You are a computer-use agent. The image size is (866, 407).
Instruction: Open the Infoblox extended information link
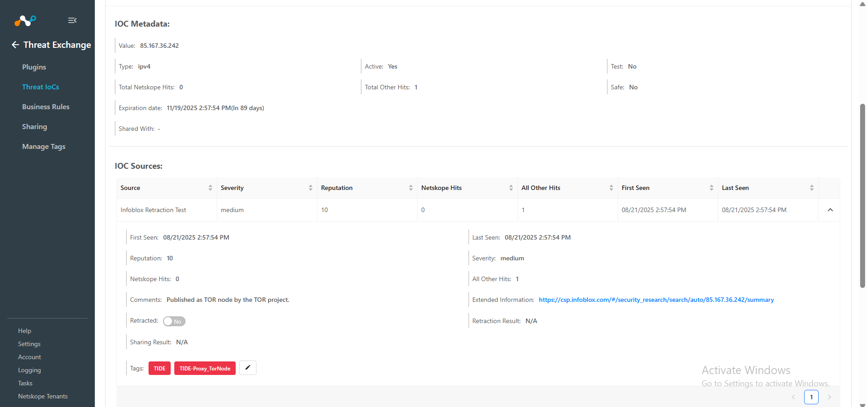click(x=656, y=300)
